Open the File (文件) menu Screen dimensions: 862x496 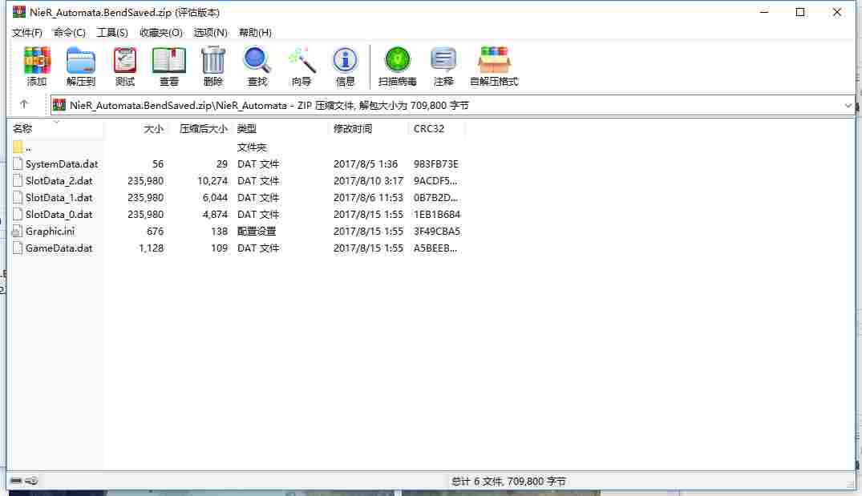pos(27,32)
